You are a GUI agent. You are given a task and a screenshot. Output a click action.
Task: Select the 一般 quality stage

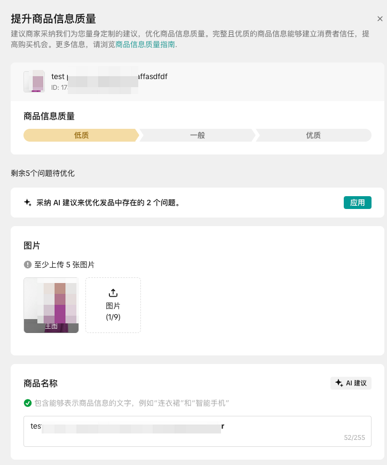(198, 135)
